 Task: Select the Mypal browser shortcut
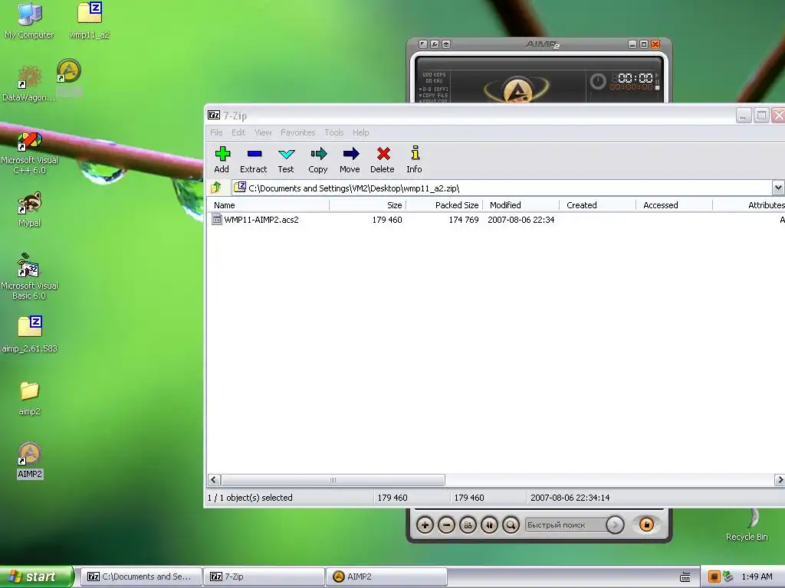(30, 210)
